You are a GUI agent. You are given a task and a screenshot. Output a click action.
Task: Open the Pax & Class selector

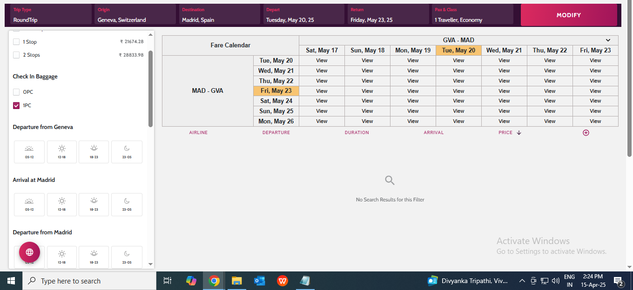tap(472, 14)
